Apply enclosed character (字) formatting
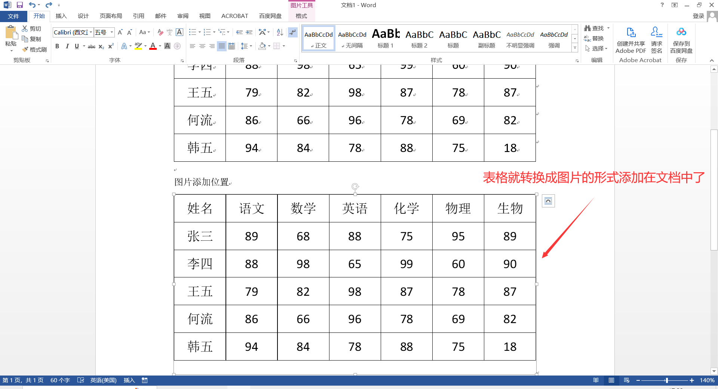Image resolution: width=718 pixels, height=389 pixels. 177,46
